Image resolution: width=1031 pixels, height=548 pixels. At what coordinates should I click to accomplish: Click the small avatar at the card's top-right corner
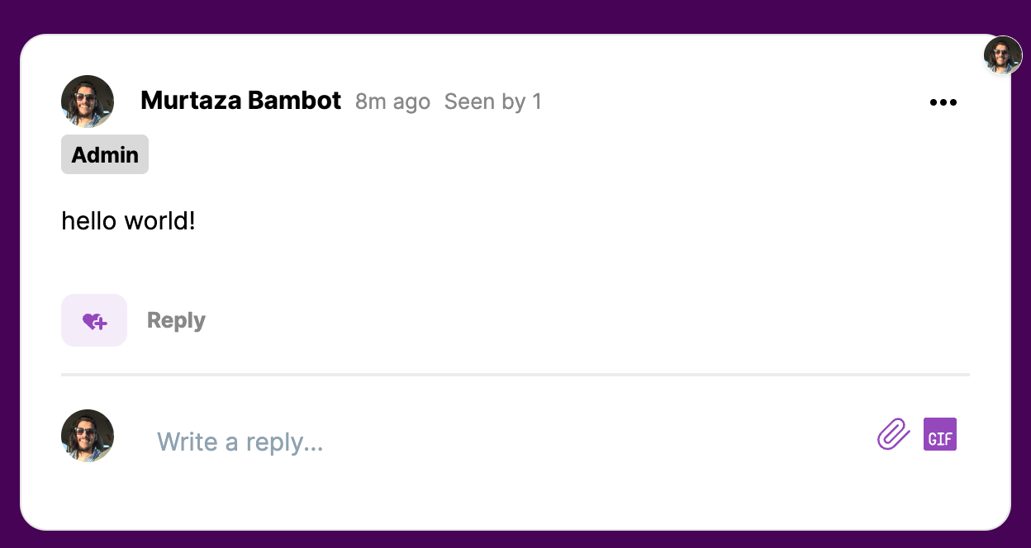pyautogui.click(x=1003, y=55)
